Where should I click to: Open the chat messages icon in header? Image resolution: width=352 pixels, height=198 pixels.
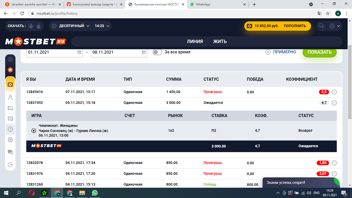coord(321,26)
